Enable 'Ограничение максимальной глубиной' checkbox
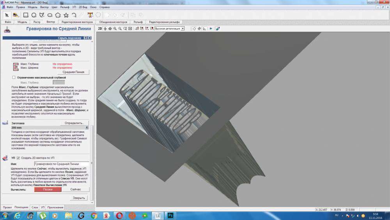This screenshot has height=220, width=390. [x=14, y=77]
